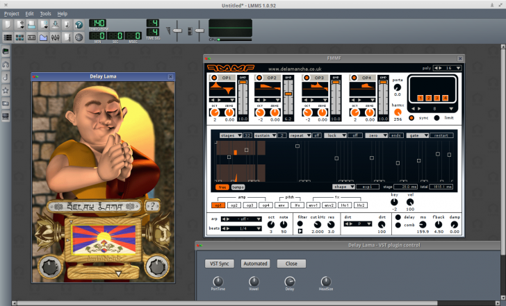The height and width of the screenshot is (306, 506).
Task: Open the What's This help icon
Action: click(79, 25)
